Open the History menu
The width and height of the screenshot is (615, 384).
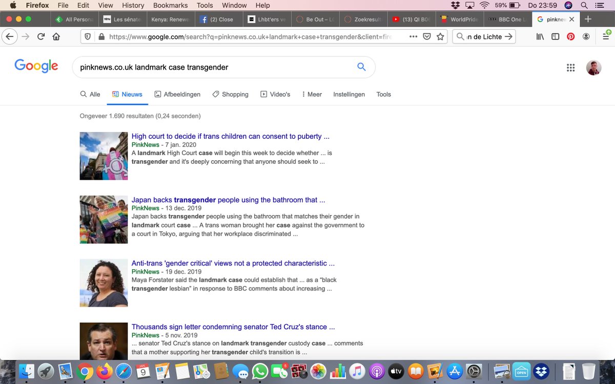[133, 5]
